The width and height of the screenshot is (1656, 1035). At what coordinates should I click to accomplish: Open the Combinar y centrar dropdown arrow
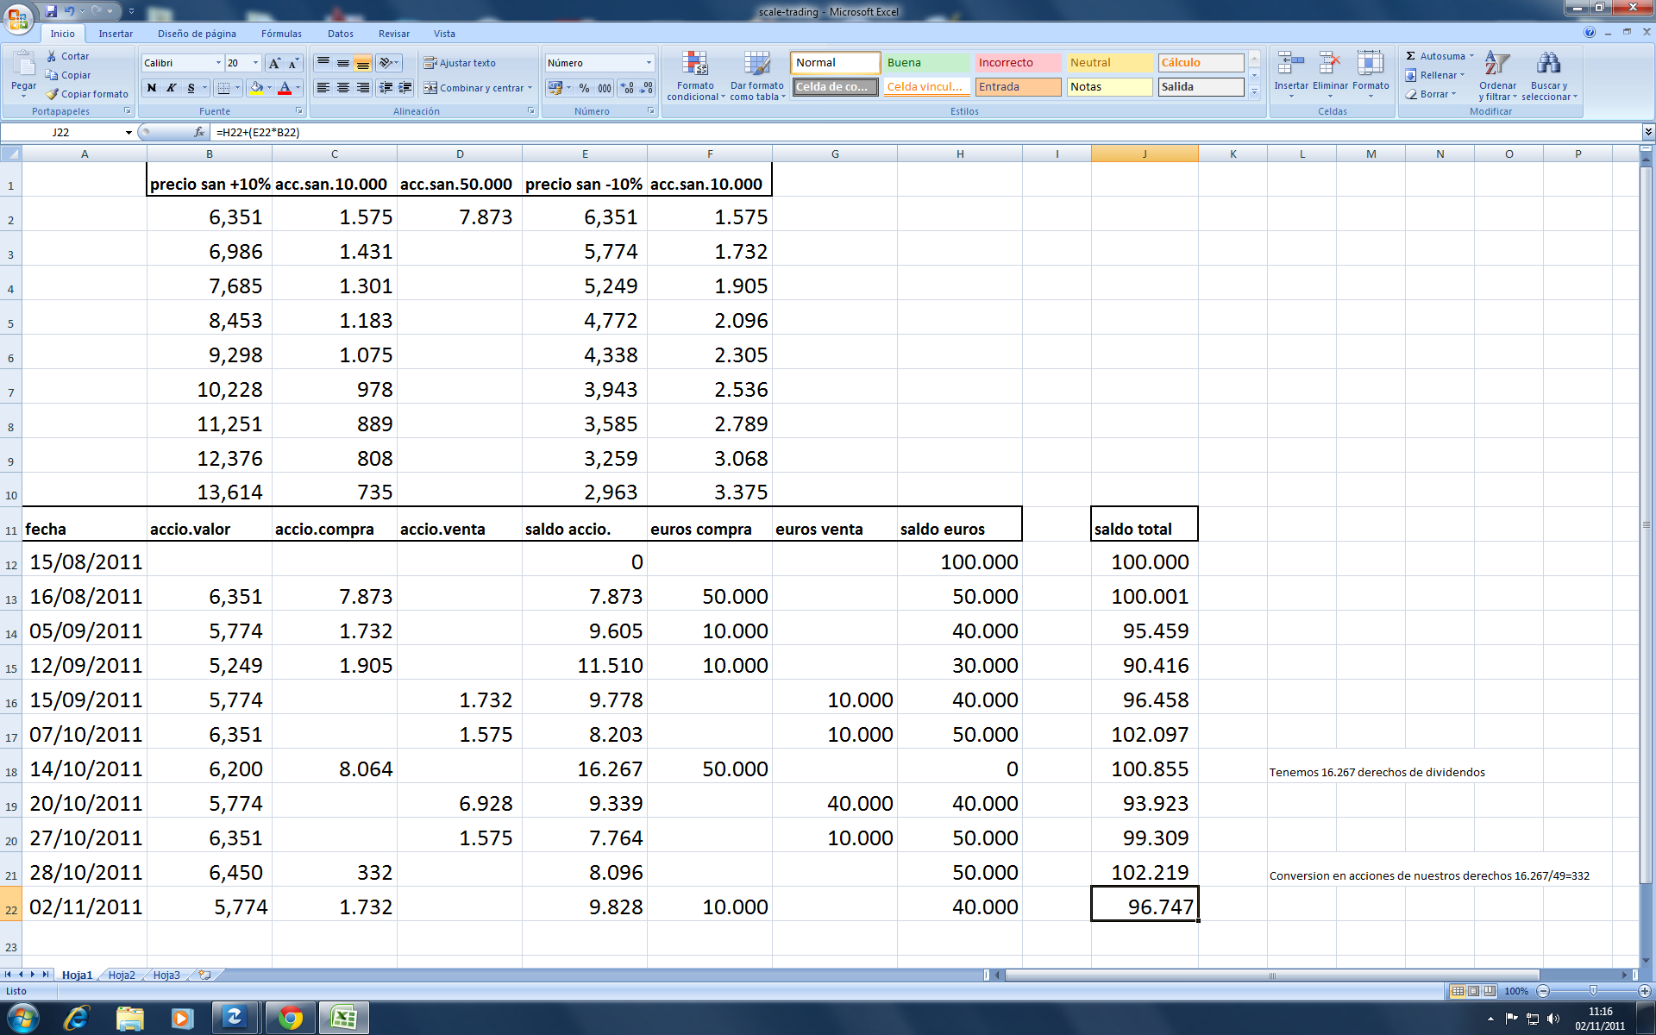pos(530,88)
